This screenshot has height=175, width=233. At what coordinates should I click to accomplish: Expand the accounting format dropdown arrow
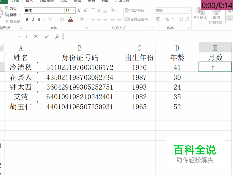(x=162, y=19)
